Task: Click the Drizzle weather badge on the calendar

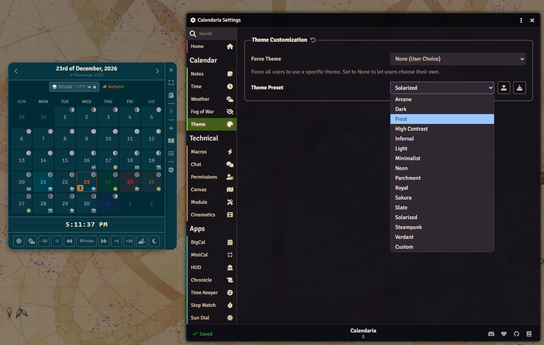Action: coord(74,87)
